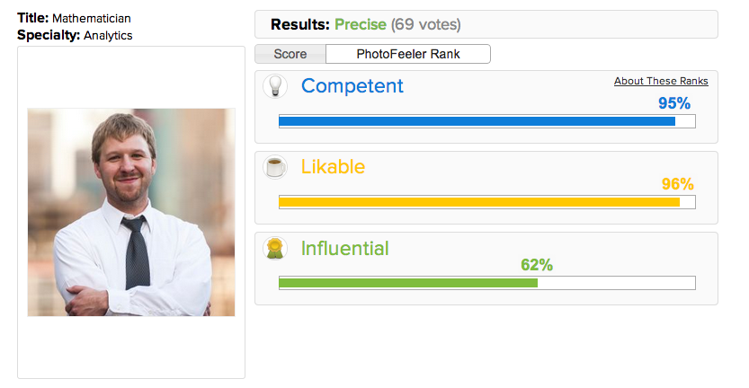The height and width of the screenshot is (388, 749).
Task: Click the Competent heading
Action: 352,86
